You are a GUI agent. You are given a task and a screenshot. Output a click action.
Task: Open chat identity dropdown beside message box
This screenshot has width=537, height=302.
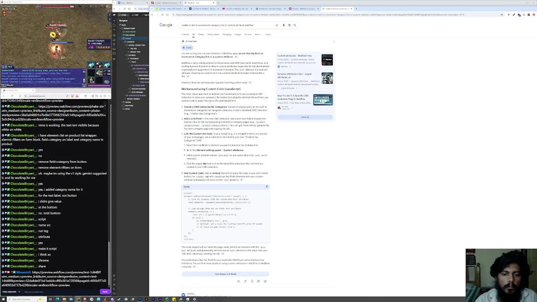(10, 292)
